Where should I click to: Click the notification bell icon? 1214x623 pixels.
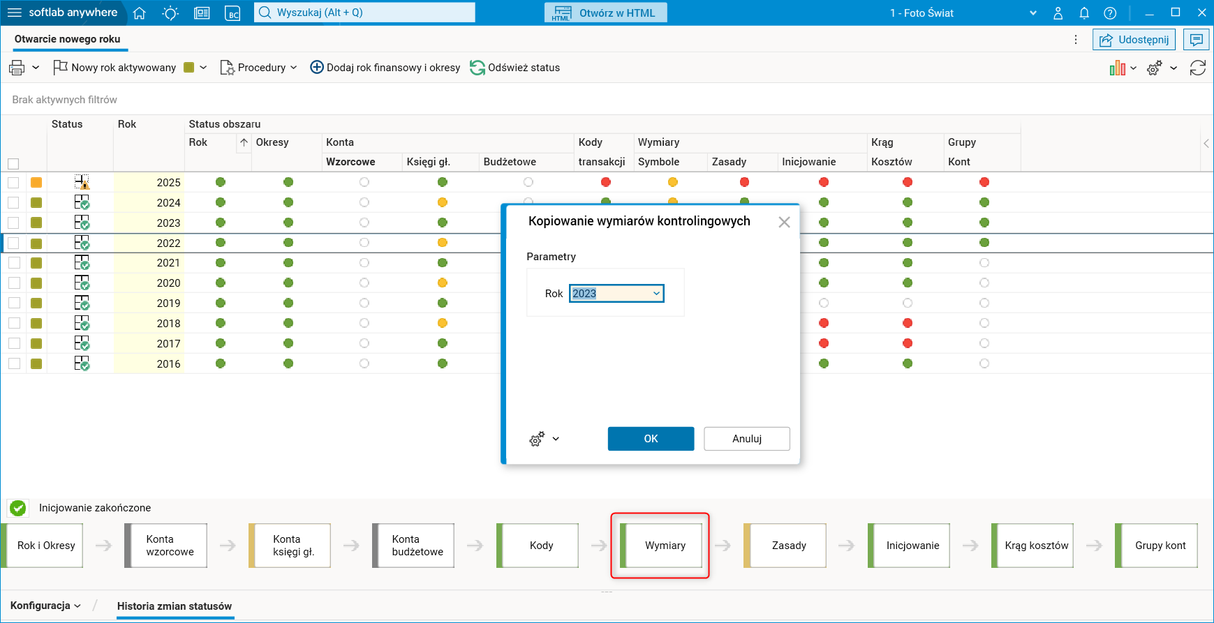(x=1084, y=13)
